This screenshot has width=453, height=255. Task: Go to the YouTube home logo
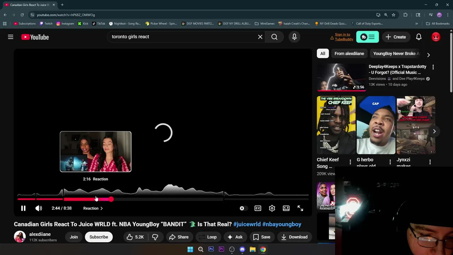point(35,37)
